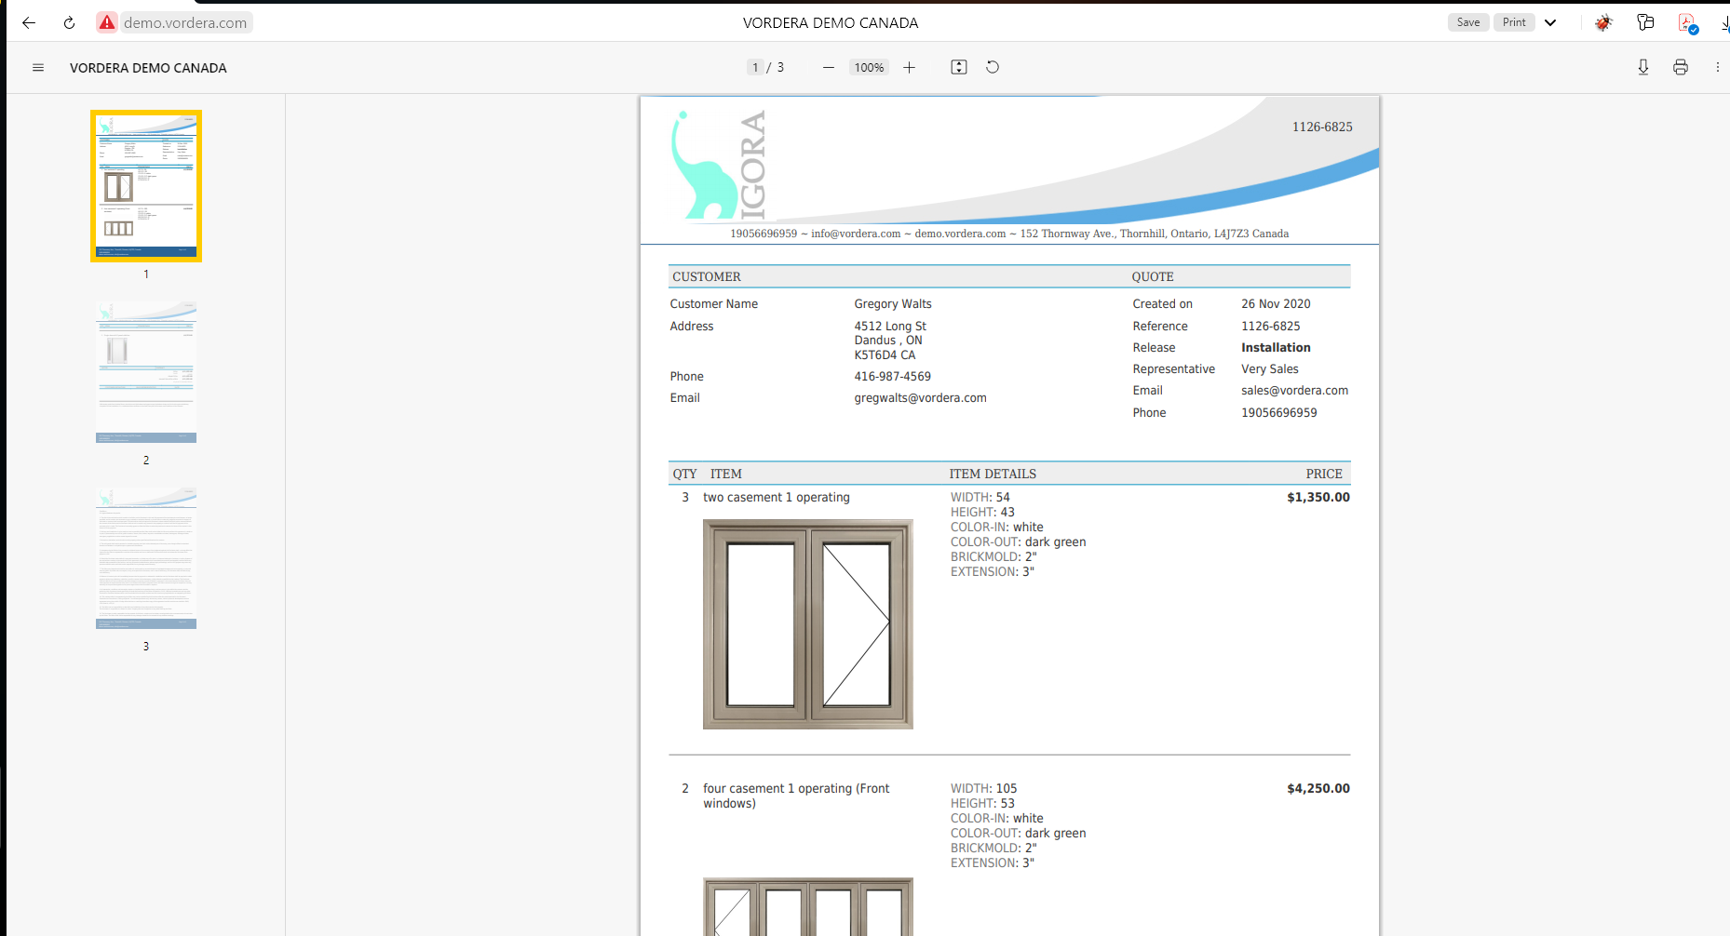
Task: Open the three-dot more actions menu
Action: coord(1717,68)
